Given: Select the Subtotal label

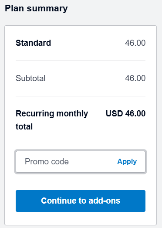Looking at the screenshot, I should point(30,78).
